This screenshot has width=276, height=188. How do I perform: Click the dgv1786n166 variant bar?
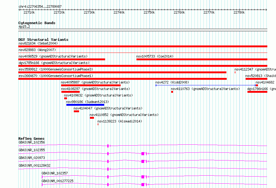click(257, 92)
